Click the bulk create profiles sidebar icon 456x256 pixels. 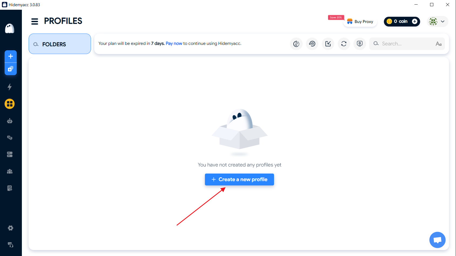pyautogui.click(x=11, y=69)
